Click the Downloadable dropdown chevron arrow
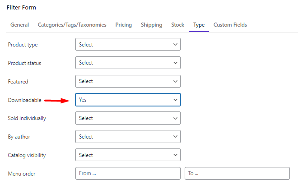298x190 pixels. (175, 100)
